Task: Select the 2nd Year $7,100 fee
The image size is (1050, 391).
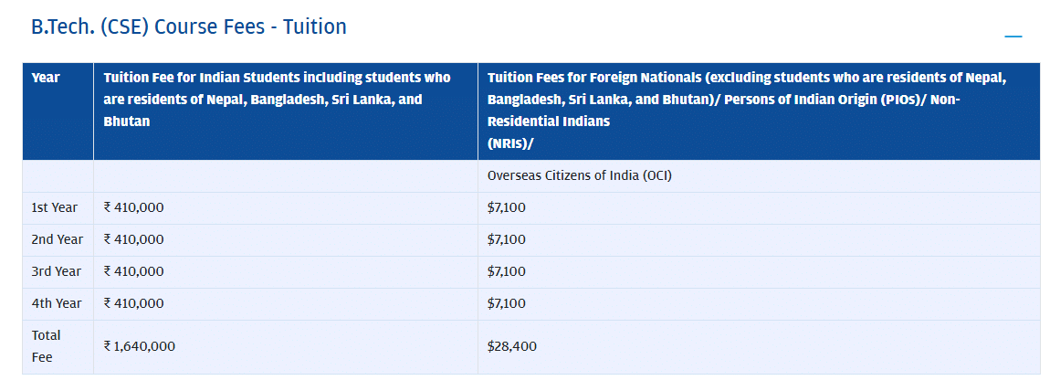Action: (x=507, y=239)
